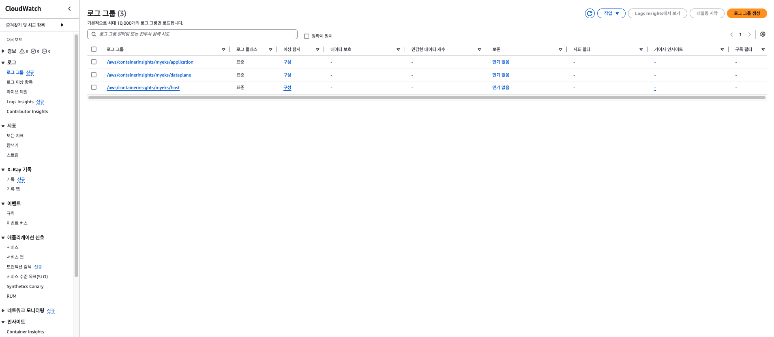Expand the 경보 section
774x337 pixels.
[x=3, y=51]
